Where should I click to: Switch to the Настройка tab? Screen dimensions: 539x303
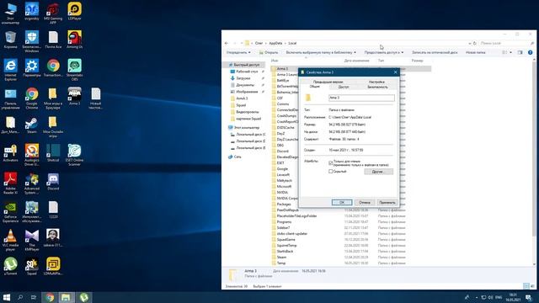pyautogui.click(x=376, y=82)
